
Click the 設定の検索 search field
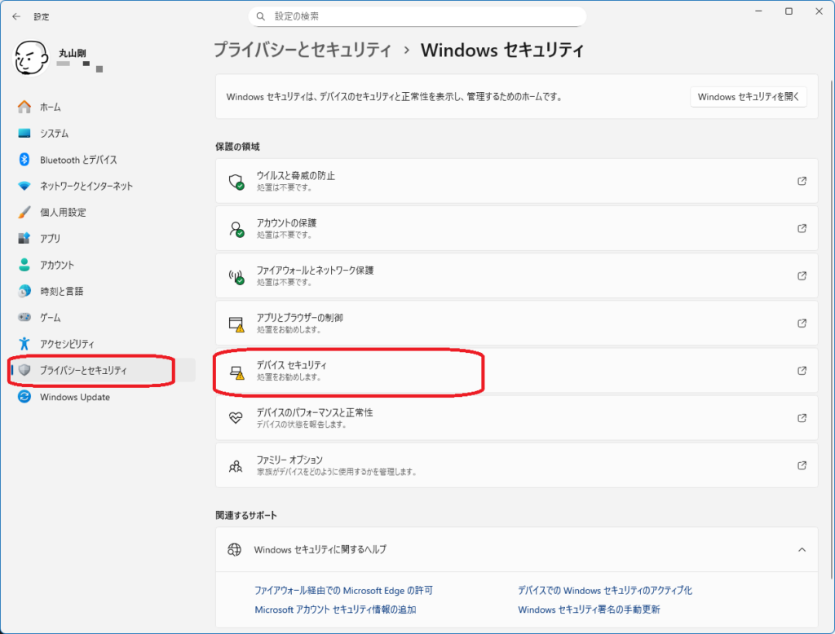click(x=417, y=16)
